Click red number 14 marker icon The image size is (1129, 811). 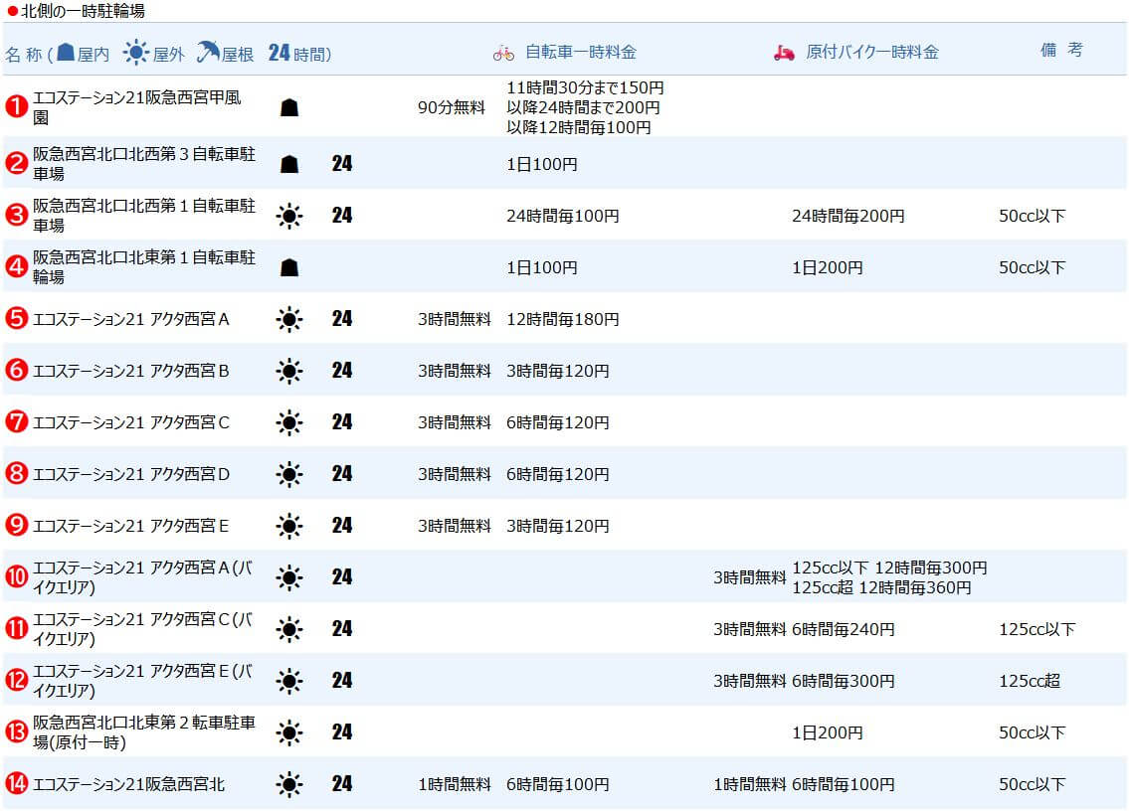click(x=17, y=783)
